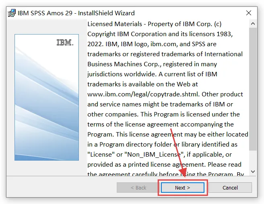Click the line 'provided as a printed license agreement. Please read'

click(164, 165)
